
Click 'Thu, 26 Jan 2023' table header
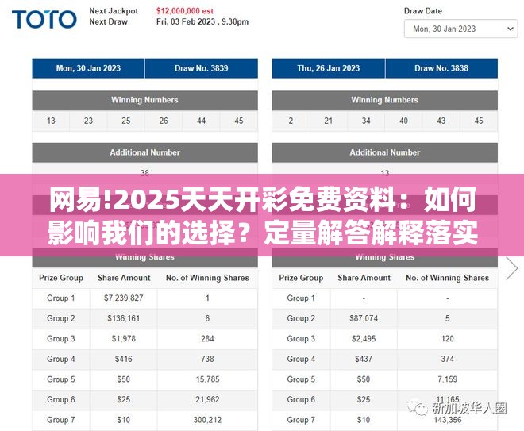click(329, 68)
